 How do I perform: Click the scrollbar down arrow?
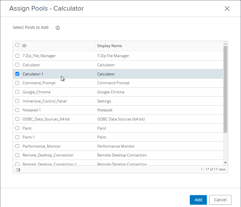click(225, 163)
